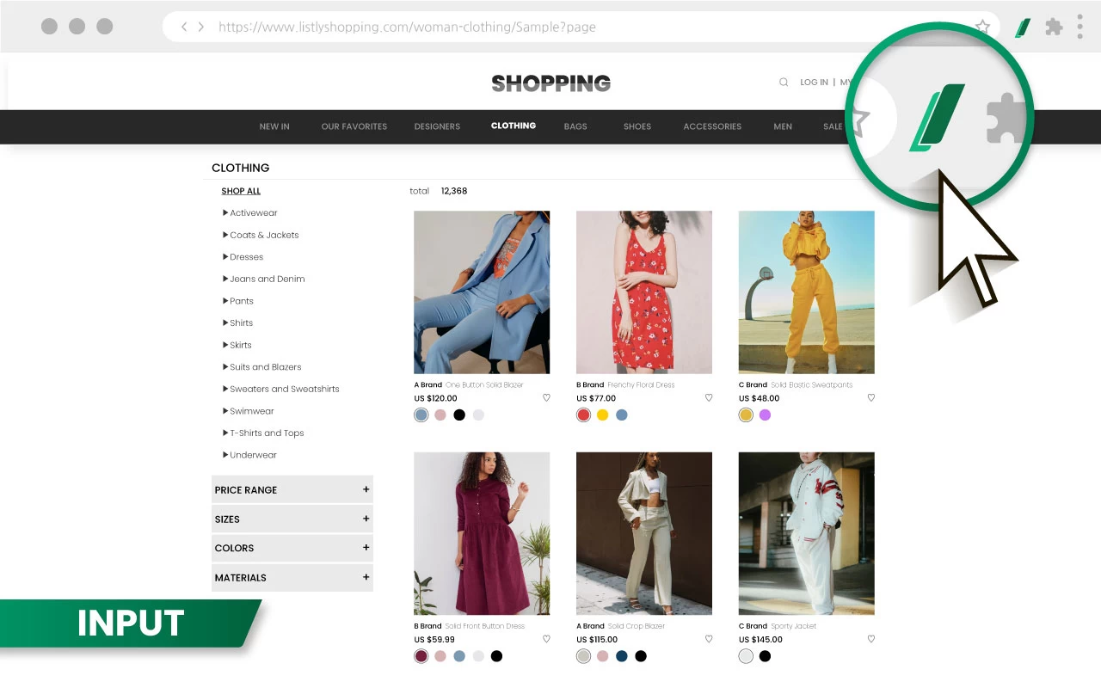The width and height of the screenshot is (1101, 688).
Task: Open the BAGS navigation tab
Action: click(x=575, y=126)
